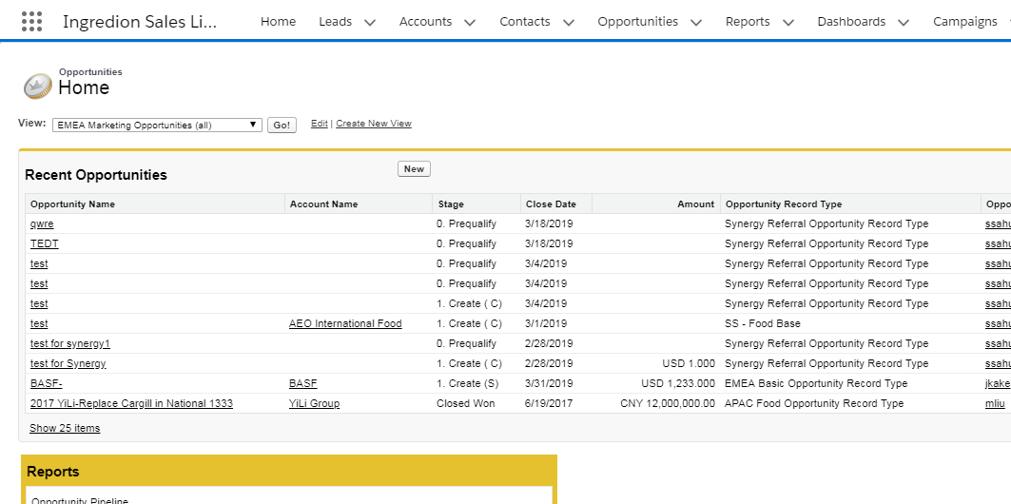Click the New opportunity button

pyautogui.click(x=414, y=169)
